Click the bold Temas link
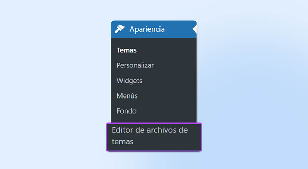308x169 pixels. pyautogui.click(x=126, y=50)
